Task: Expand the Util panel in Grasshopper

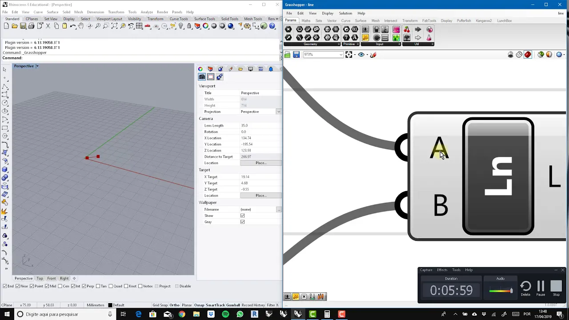Action: (x=432, y=44)
